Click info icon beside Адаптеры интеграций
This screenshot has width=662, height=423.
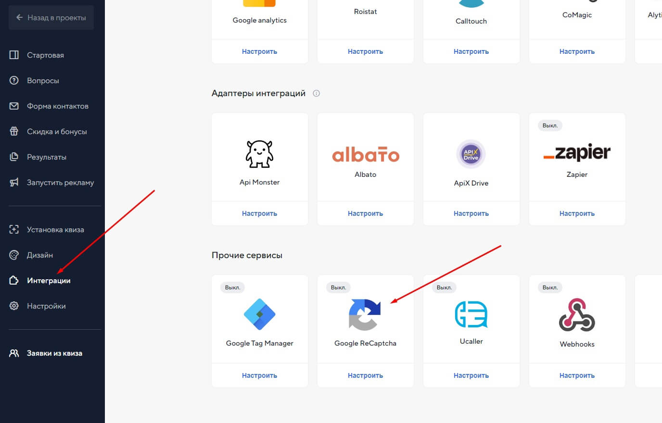coord(316,93)
